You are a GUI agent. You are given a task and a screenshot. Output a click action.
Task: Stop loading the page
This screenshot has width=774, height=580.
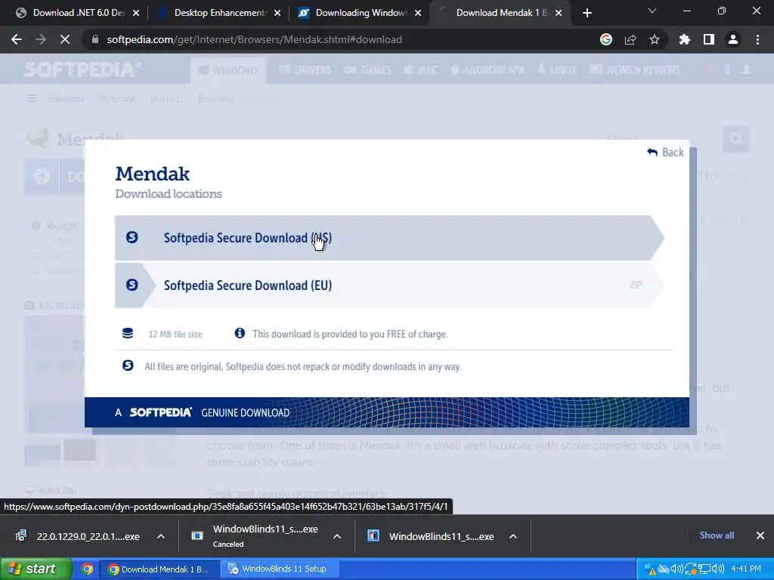tap(65, 39)
